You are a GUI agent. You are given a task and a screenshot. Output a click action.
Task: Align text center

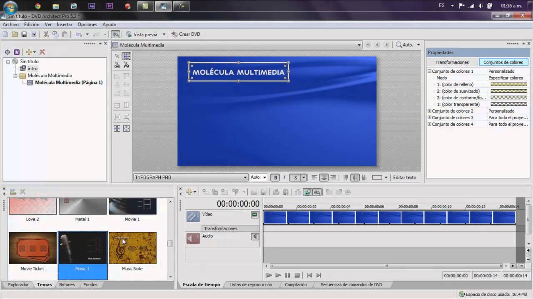point(324,178)
